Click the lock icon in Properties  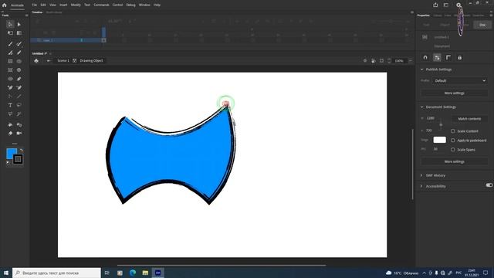460,58
